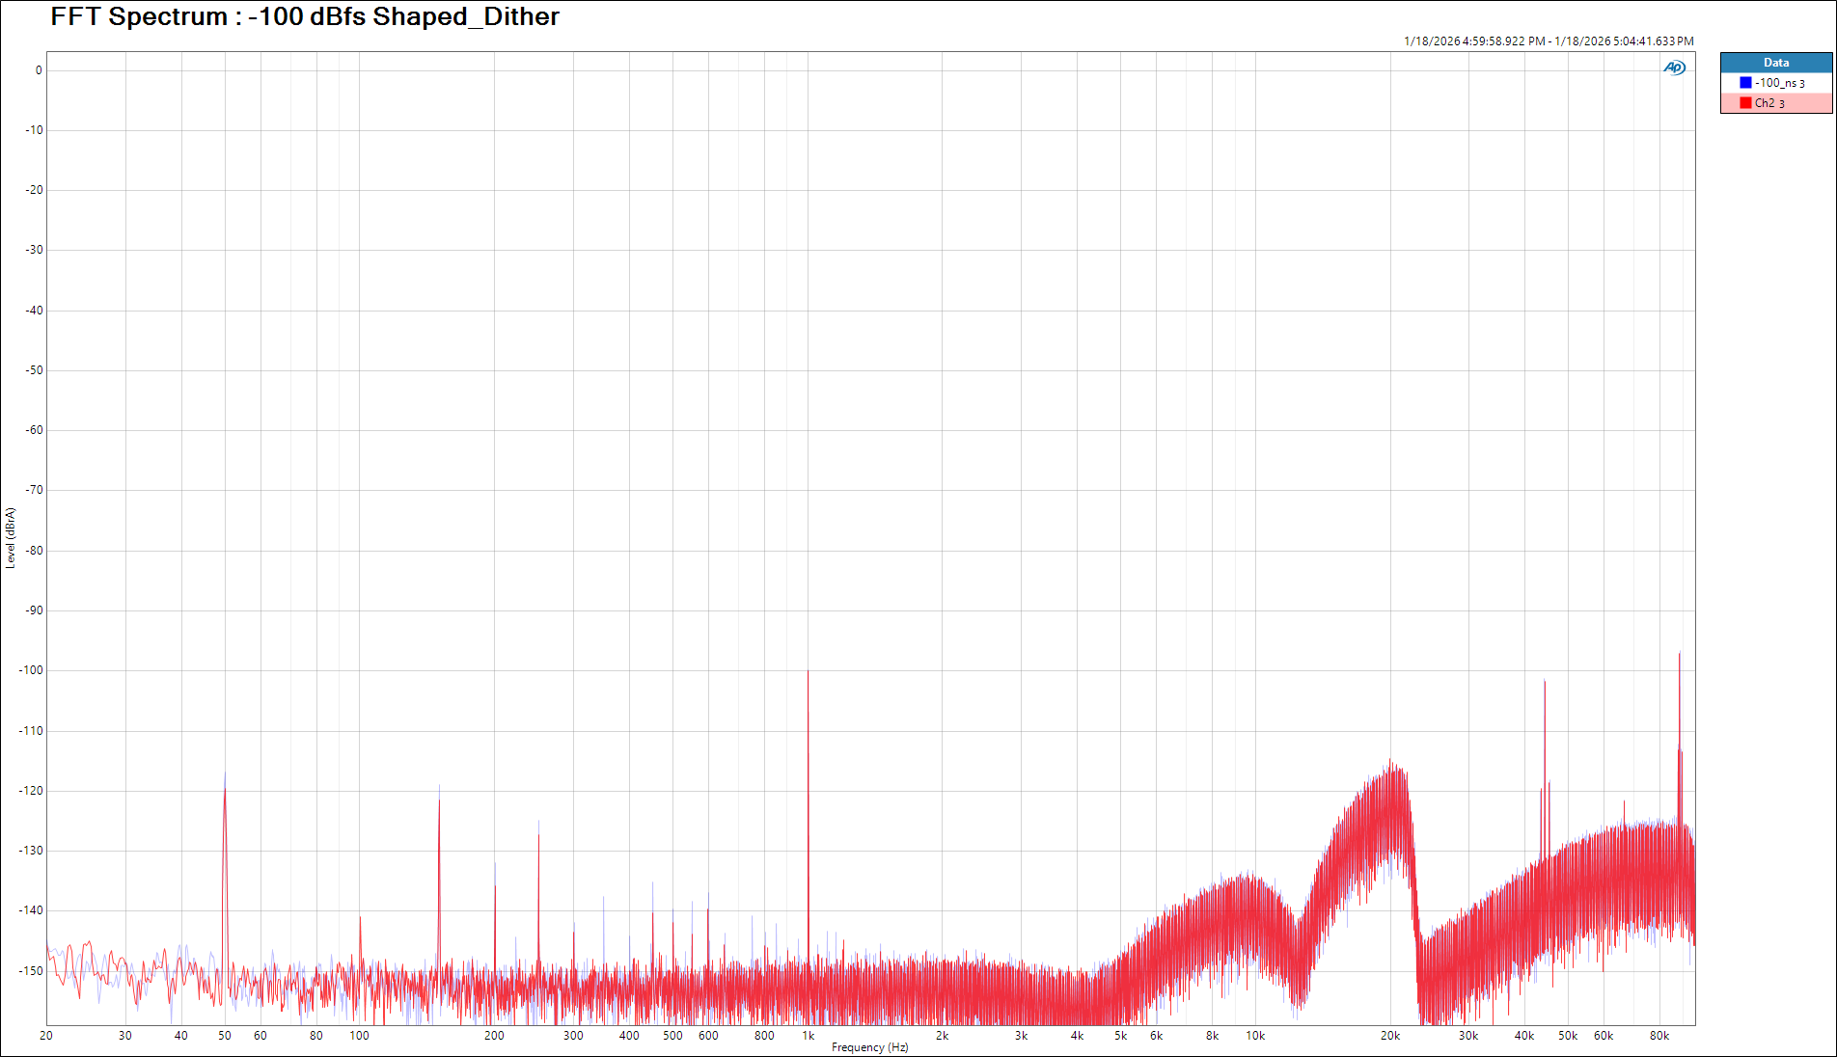Click the 100 tick label on frequency axis
Image resolution: width=1837 pixels, height=1057 pixels.
[359, 1036]
